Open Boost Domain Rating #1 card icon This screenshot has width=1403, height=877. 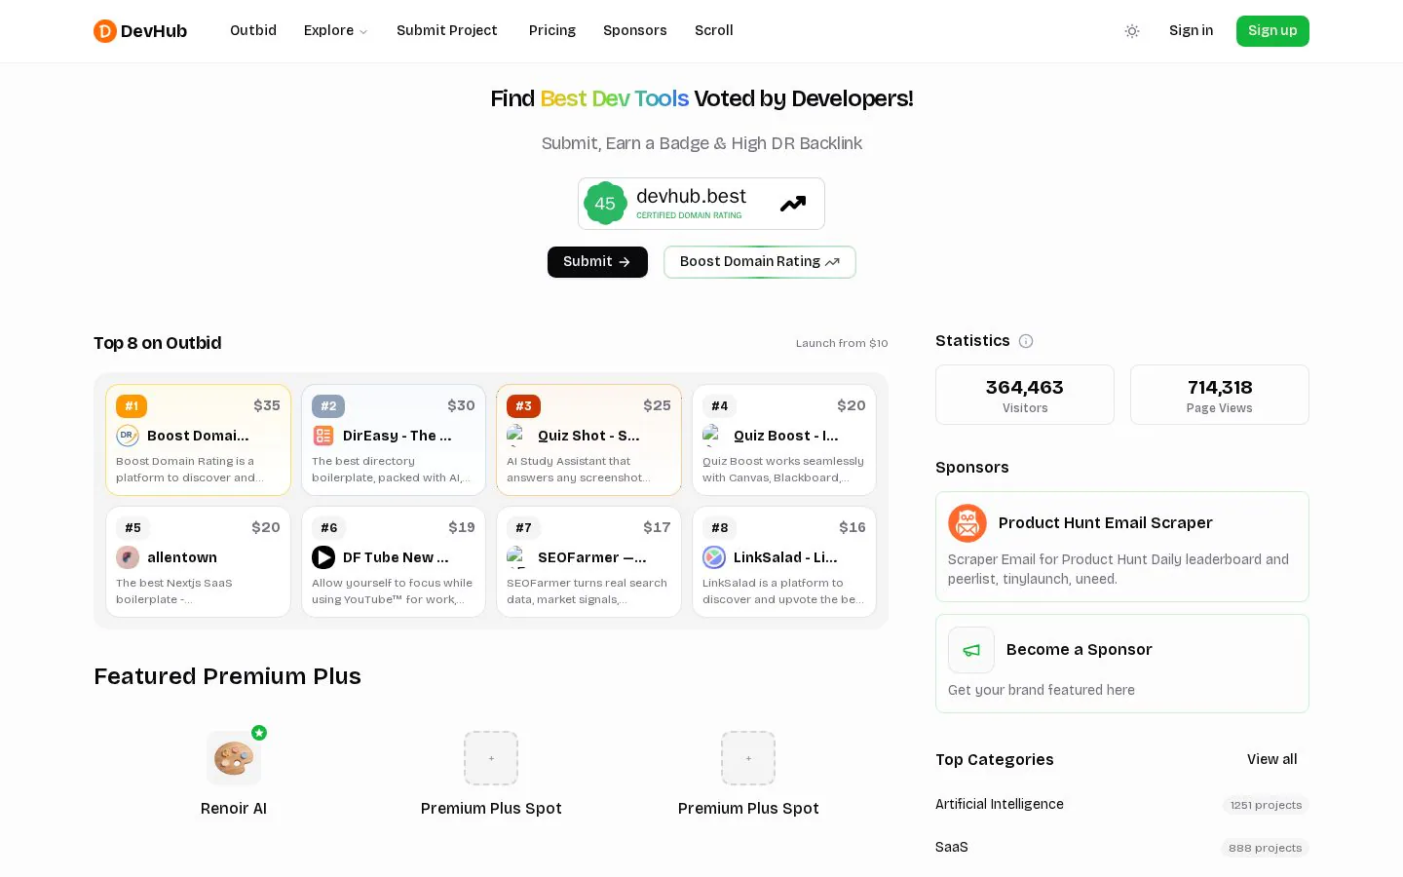[x=128, y=436]
